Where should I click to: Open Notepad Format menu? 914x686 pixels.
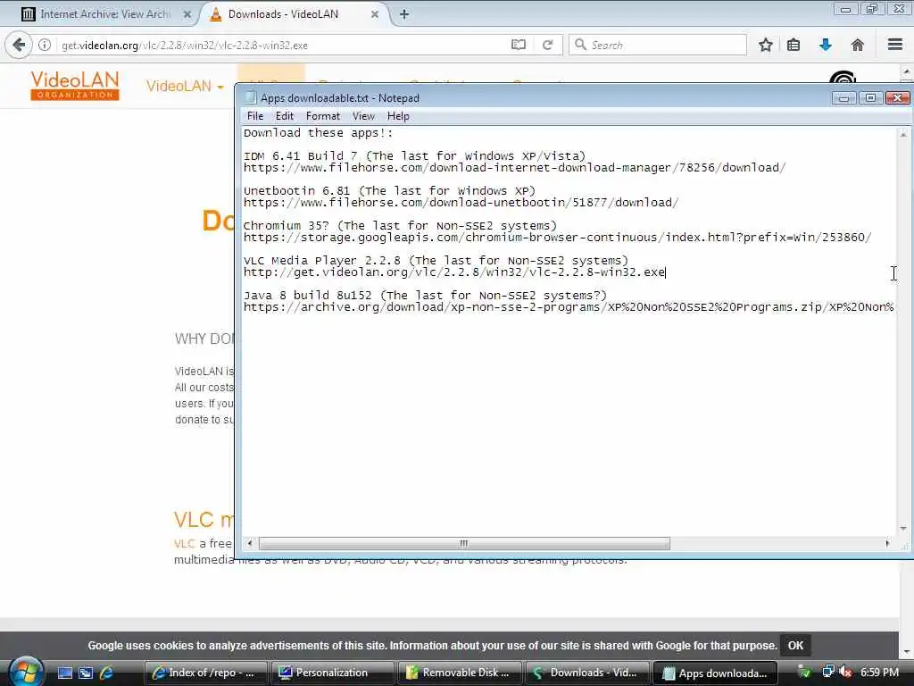pyautogui.click(x=322, y=116)
